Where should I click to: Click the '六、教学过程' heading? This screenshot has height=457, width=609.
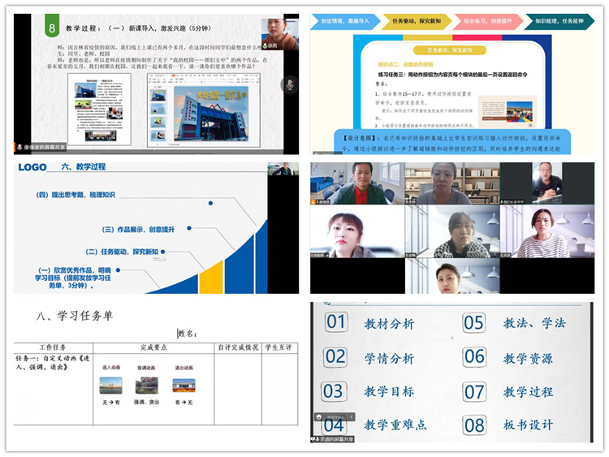point(84,166)
